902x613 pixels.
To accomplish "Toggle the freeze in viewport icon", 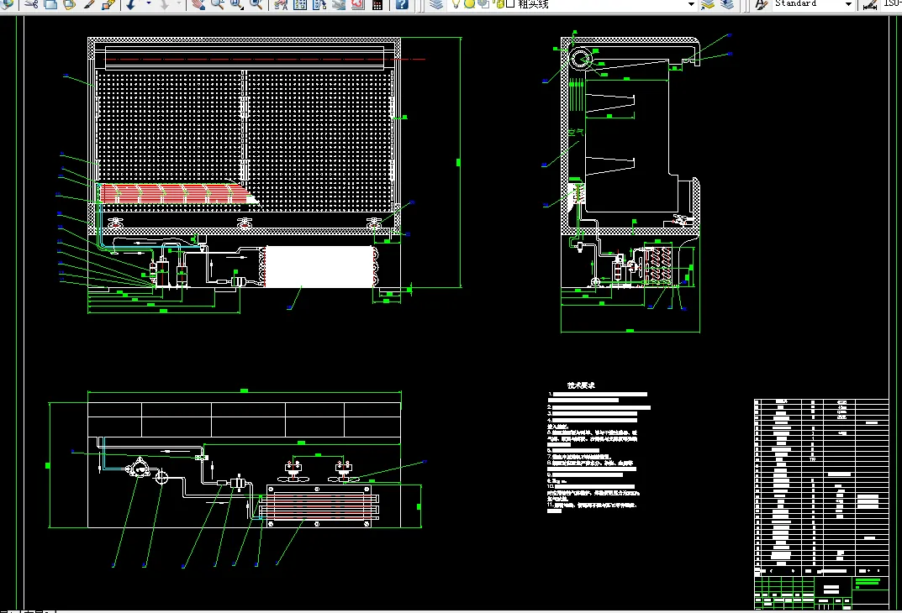I will point(483,3).
